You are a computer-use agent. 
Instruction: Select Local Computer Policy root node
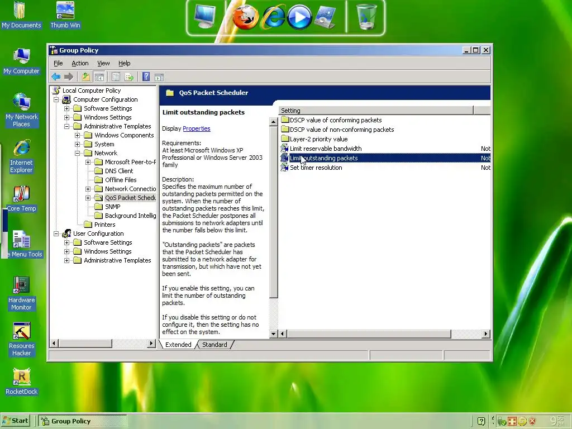pyautogui.click(x=92, y=90)
